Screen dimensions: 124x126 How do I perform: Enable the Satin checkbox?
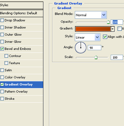2,70
